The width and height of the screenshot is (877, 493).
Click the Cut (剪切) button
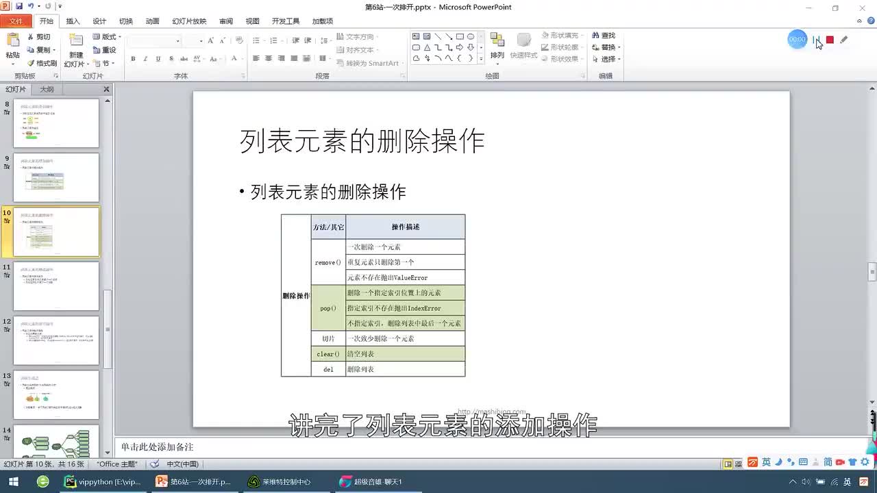pyautogui.click(x=39, y=37)
